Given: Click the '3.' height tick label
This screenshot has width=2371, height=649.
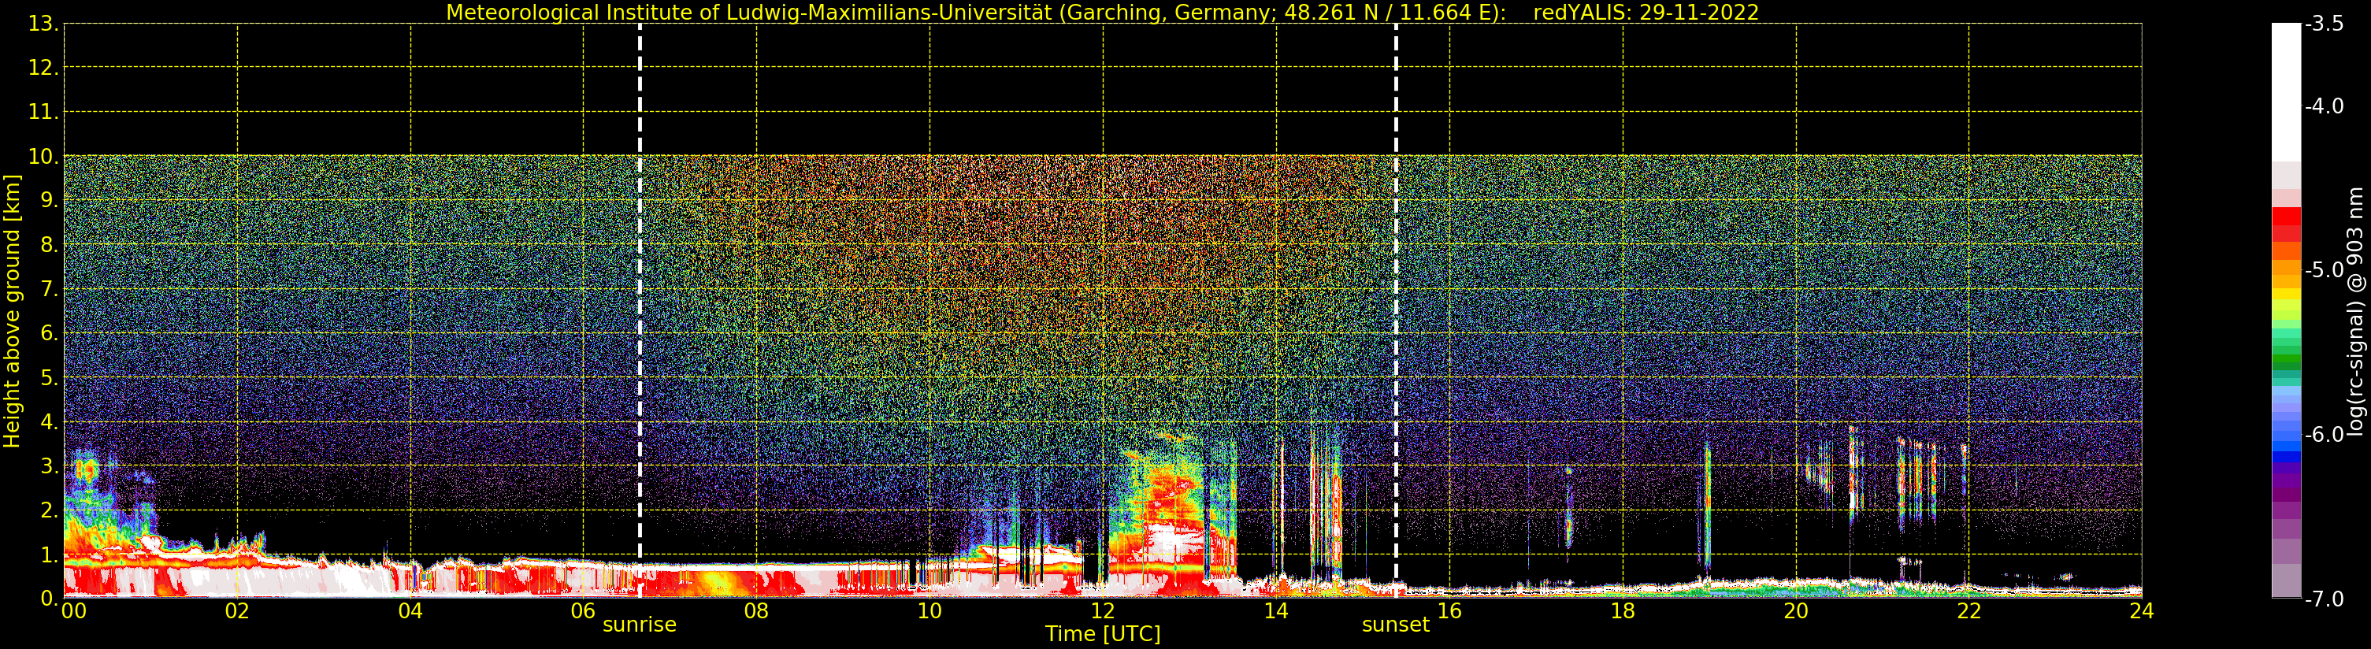Looking at the screenshot, I should pyautogui.click(x=50, y=465).
